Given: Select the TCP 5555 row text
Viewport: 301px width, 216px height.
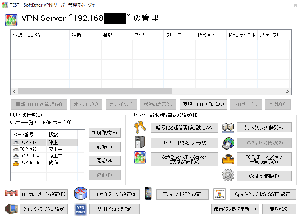Looking at the screenshot, I should click(x=29, y=163).
